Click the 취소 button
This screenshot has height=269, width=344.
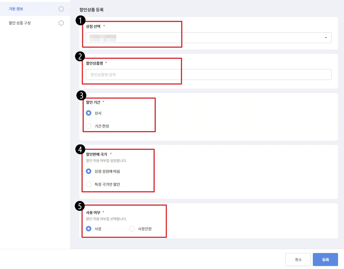(x=298, y=260)
